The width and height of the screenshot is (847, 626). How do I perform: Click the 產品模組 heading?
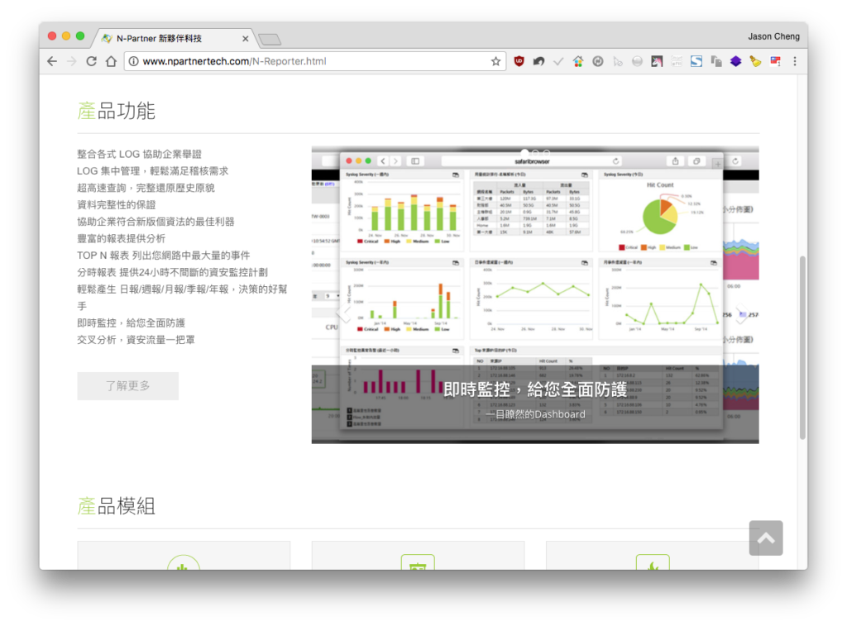coord(116,506)
